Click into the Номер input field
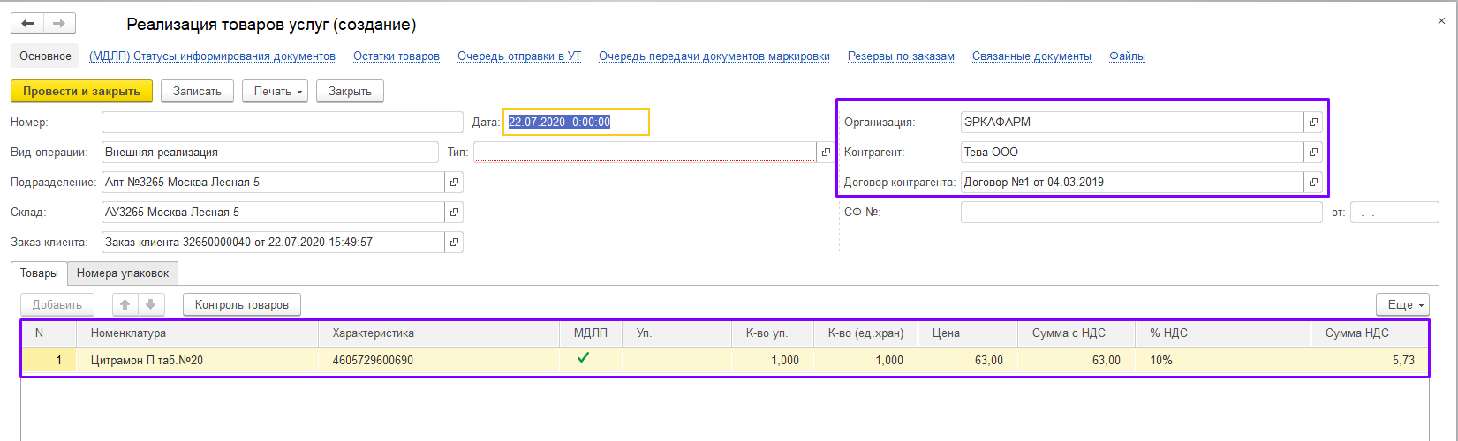Screen dimensions: 1458x441 [x=282, y=123]
